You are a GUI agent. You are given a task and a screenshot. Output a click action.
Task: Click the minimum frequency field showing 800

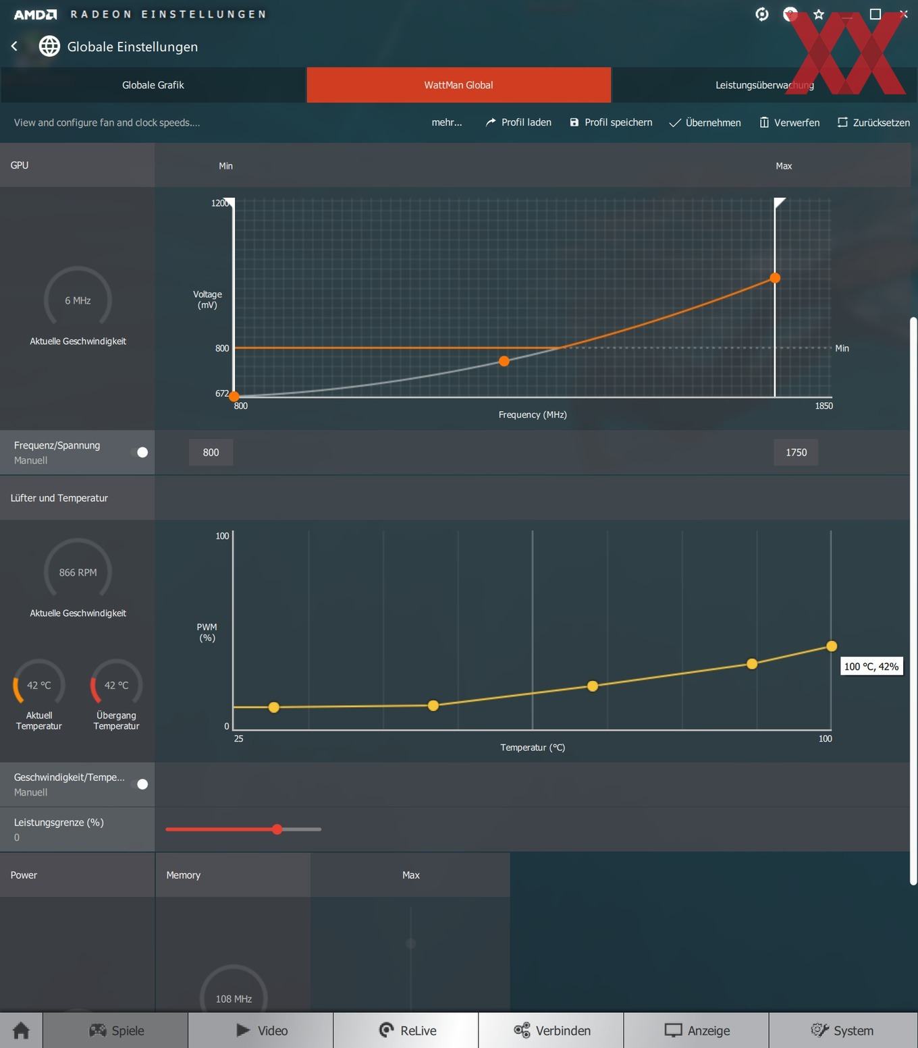coord(211,452)
